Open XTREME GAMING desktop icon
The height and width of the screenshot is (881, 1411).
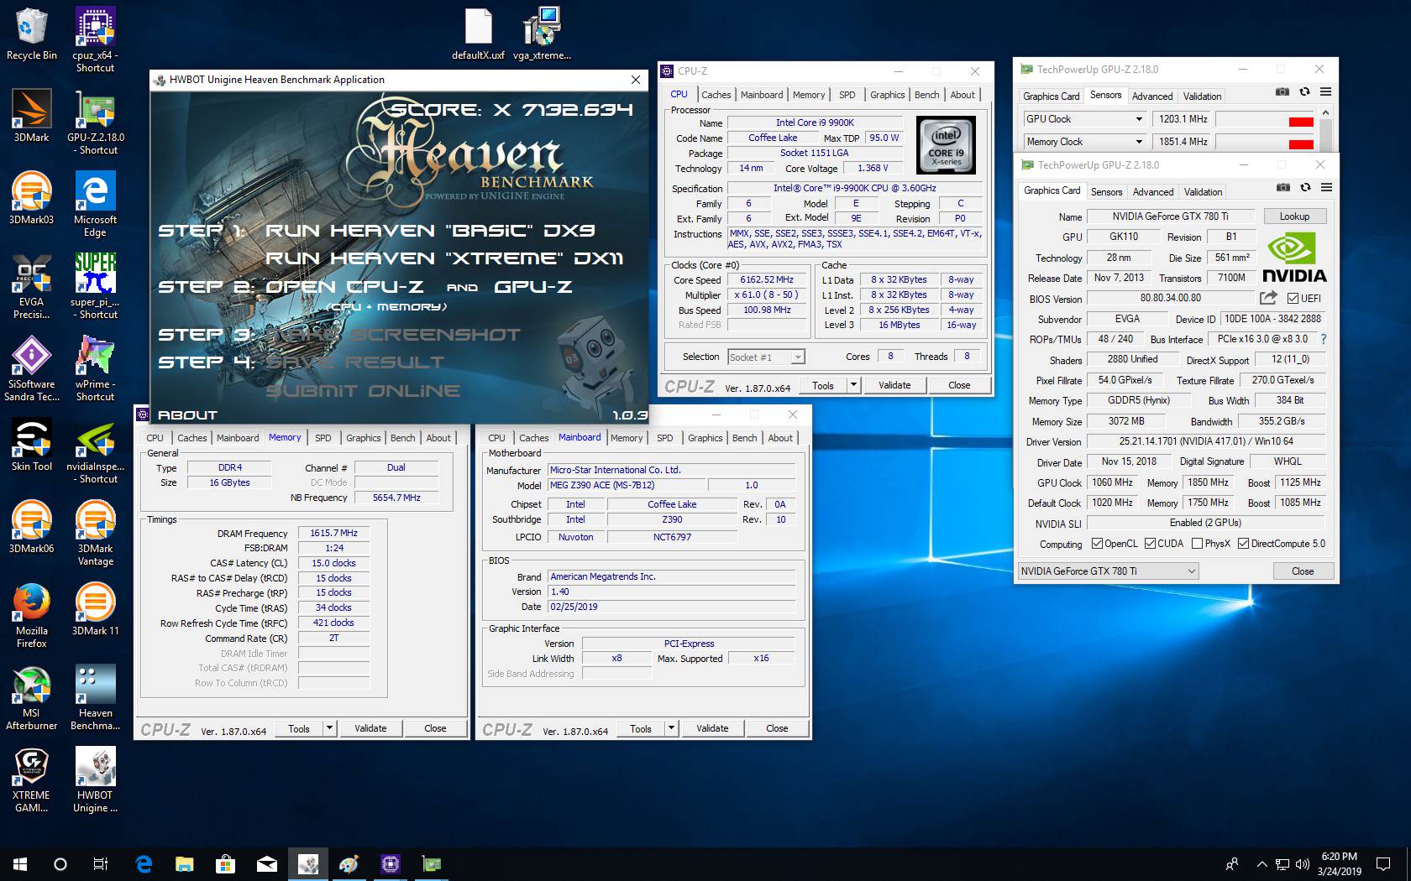tap(32, 779)
